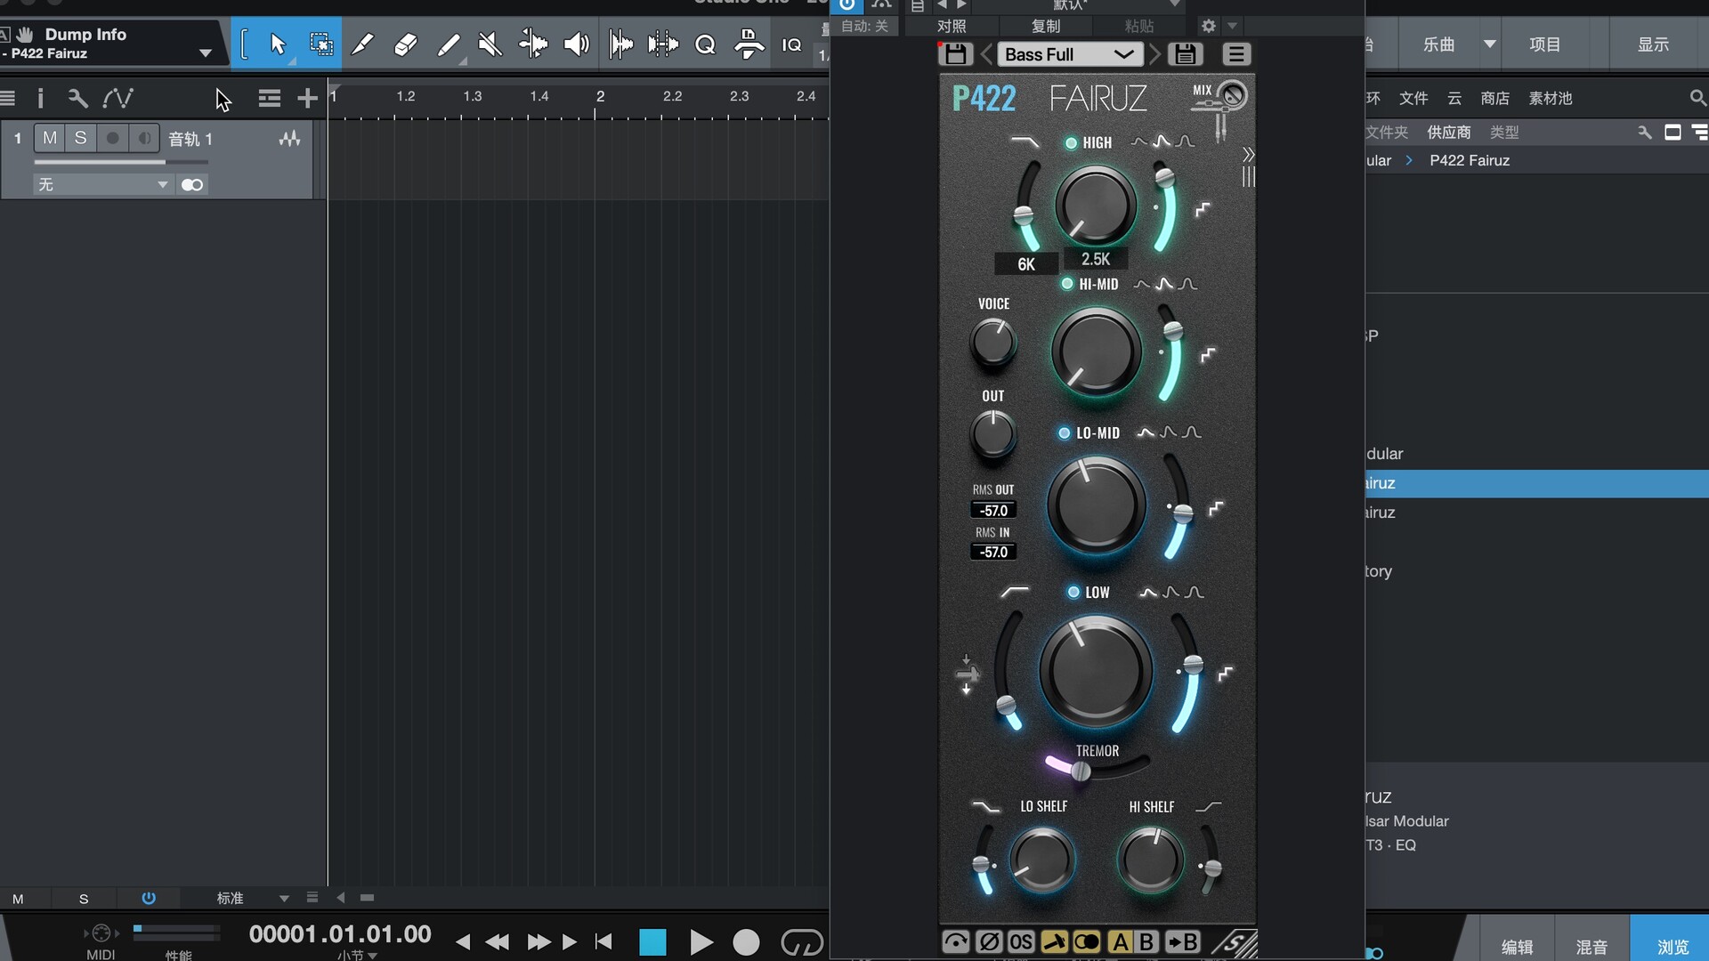
Task: Open the track input 无 dropdown
Action: click(102, 184)
